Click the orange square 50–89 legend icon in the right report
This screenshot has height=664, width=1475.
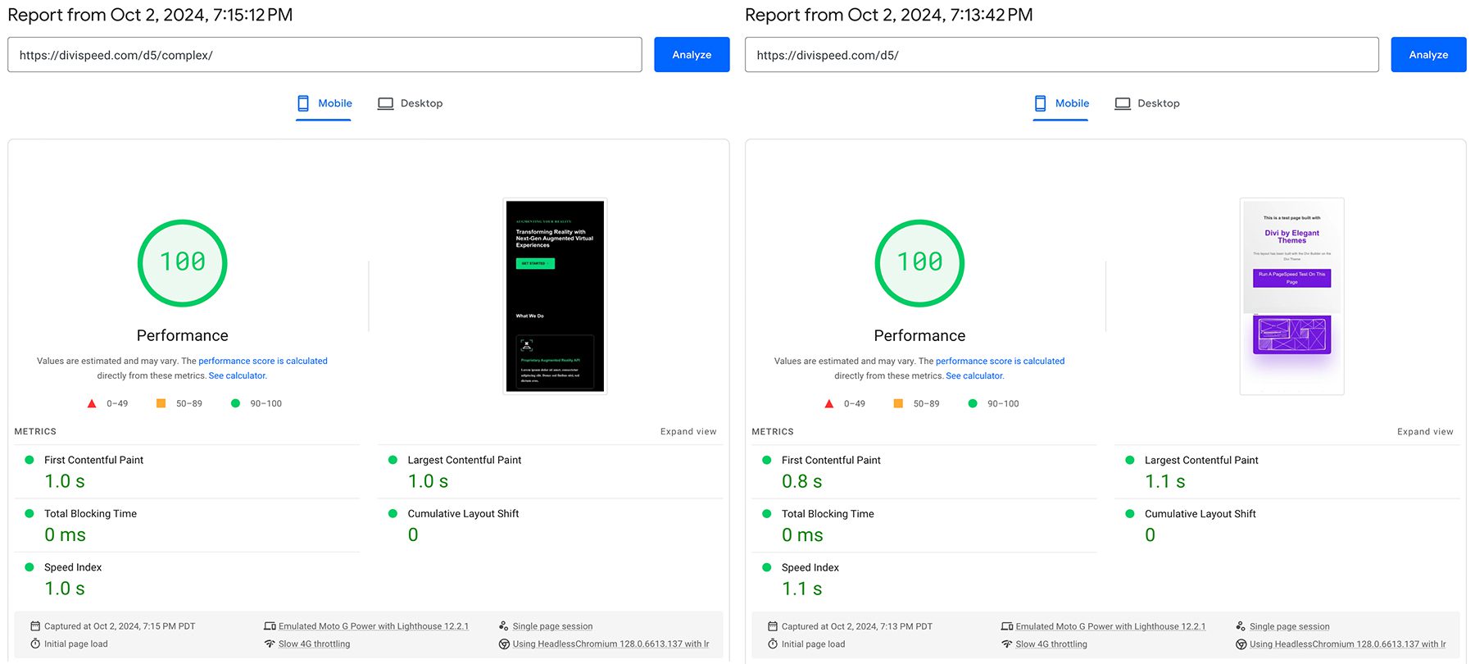pos(898,403)
